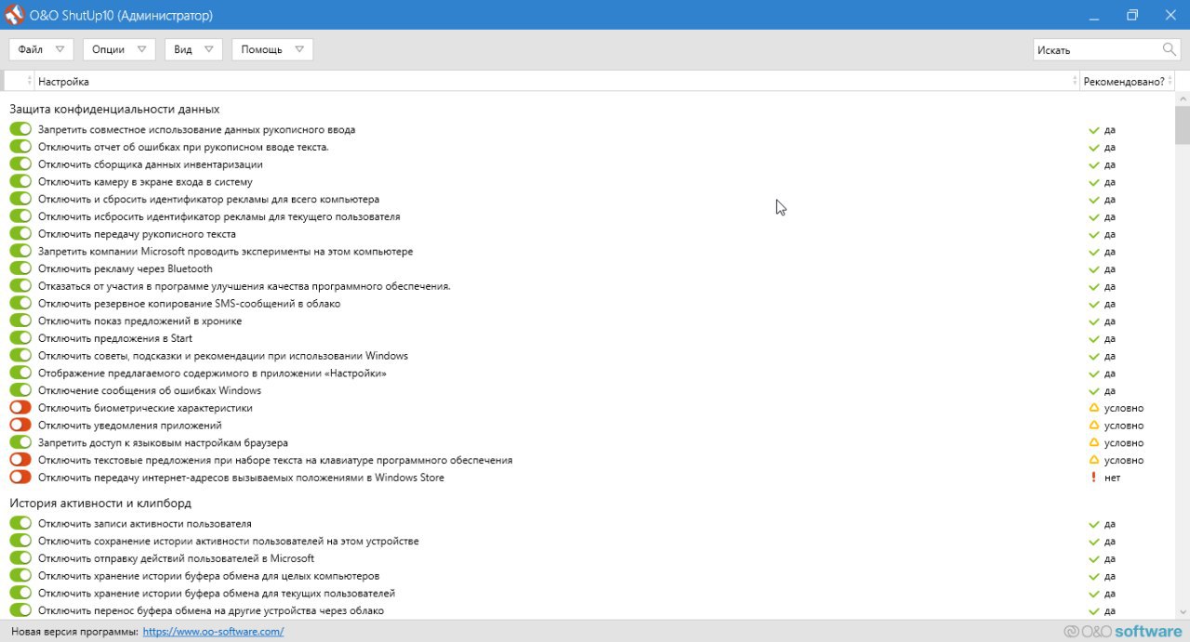
Task: Enable the Windows Store internet-addresses switch
Action: tap(20, 478)
